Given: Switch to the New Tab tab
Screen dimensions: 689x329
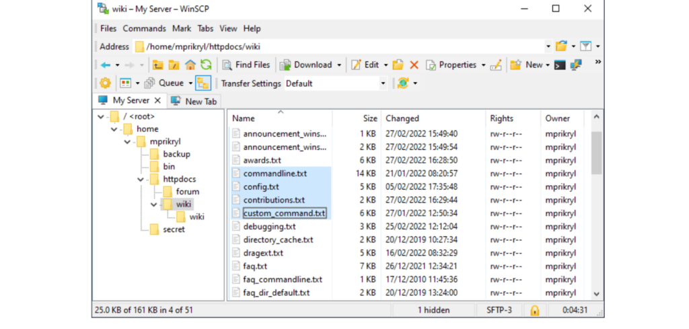Looking at the screenshot, I should click(194, 101).
